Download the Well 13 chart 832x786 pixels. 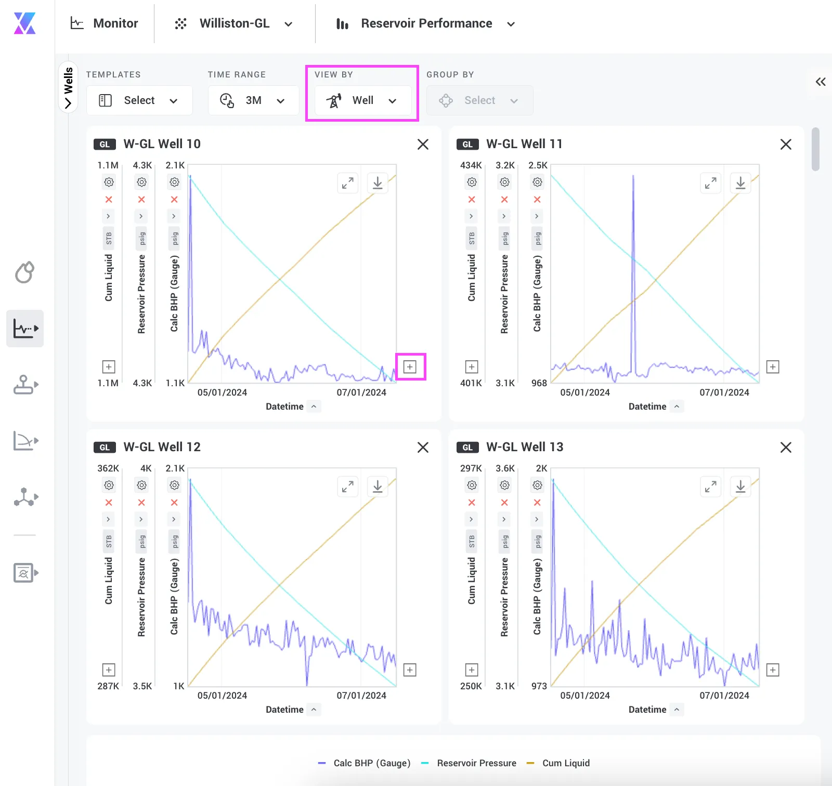point(740,486)
